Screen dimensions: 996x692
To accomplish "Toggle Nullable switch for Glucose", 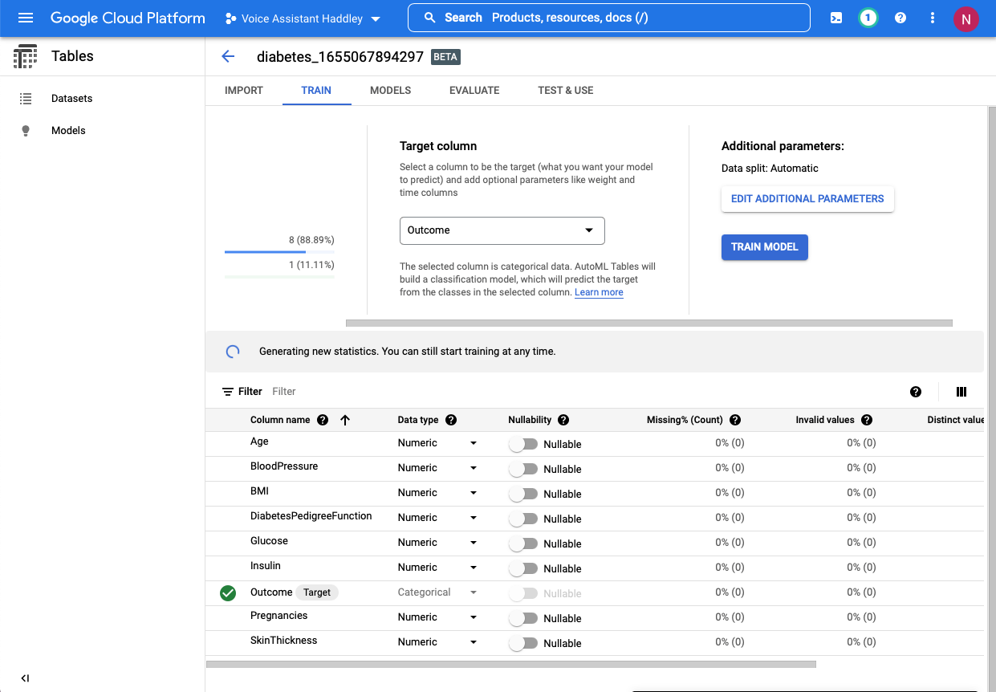I will click(x=523, y=543).
